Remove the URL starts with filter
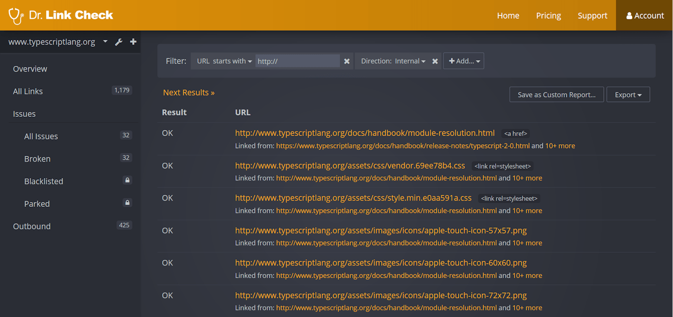The image size is (673, 317). click(x=347, y=61)
